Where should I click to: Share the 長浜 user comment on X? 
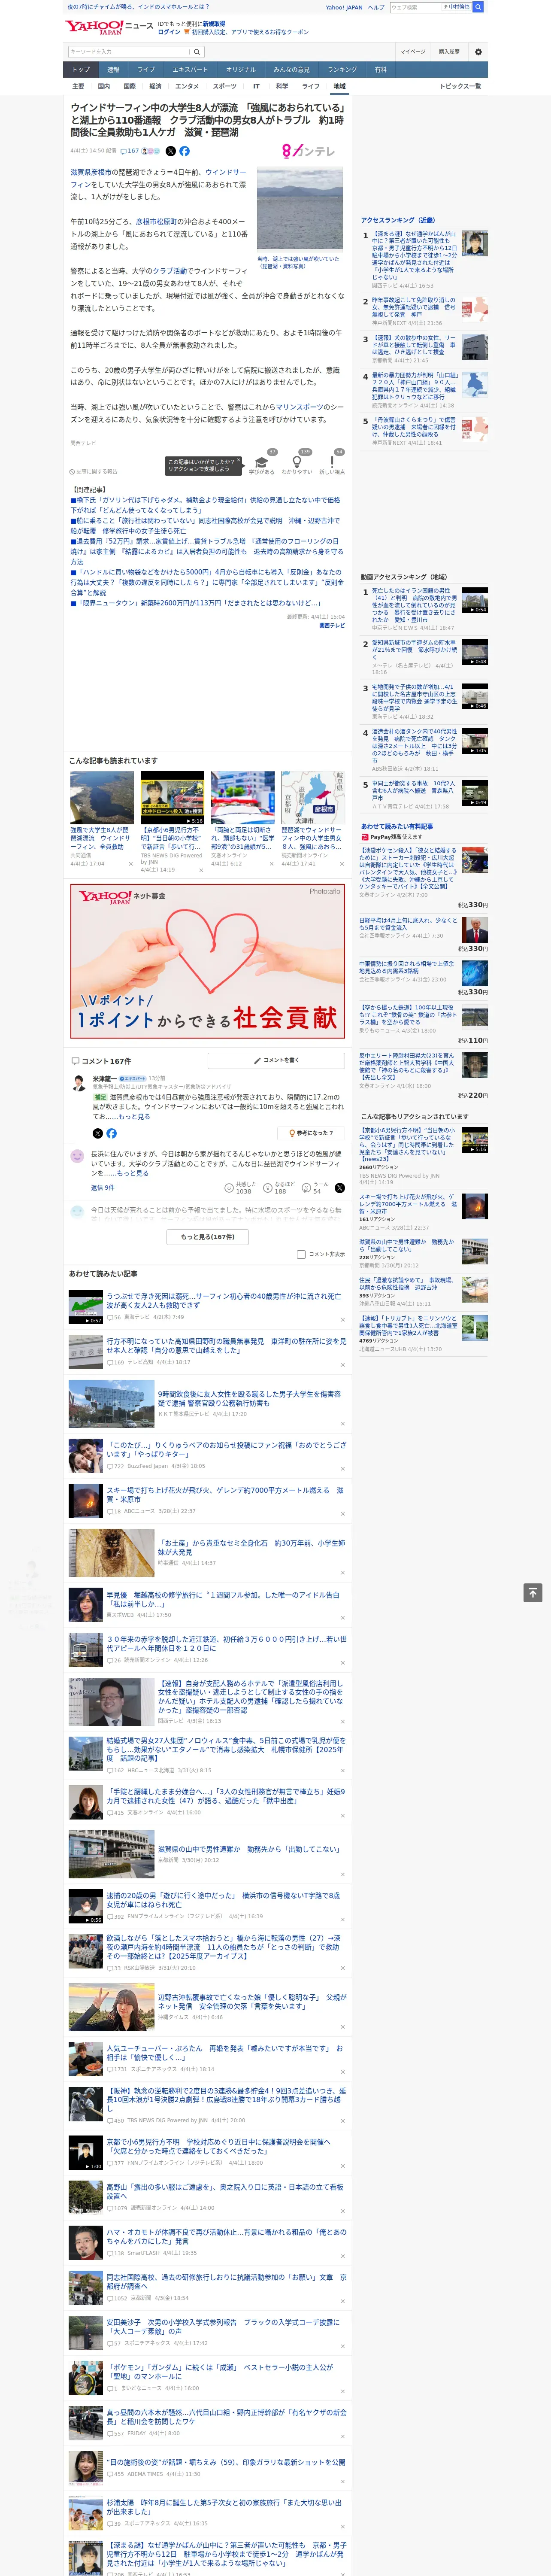click(340, 1188)
